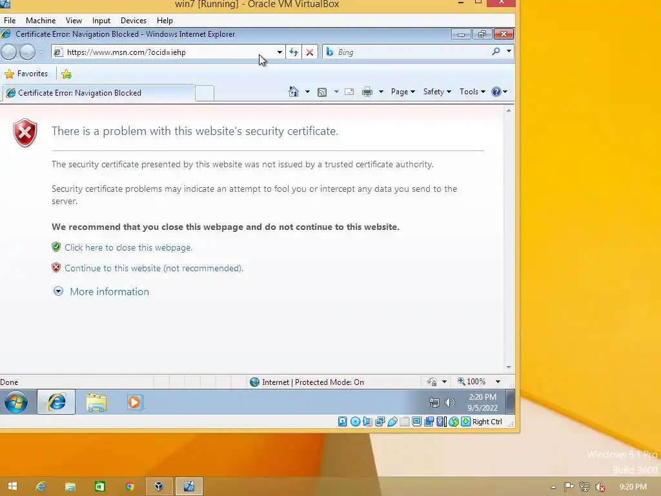Image resolution: width=661 pixels, height=496 pixels.
Task: Open the View menu
Action: coord(74,20)
